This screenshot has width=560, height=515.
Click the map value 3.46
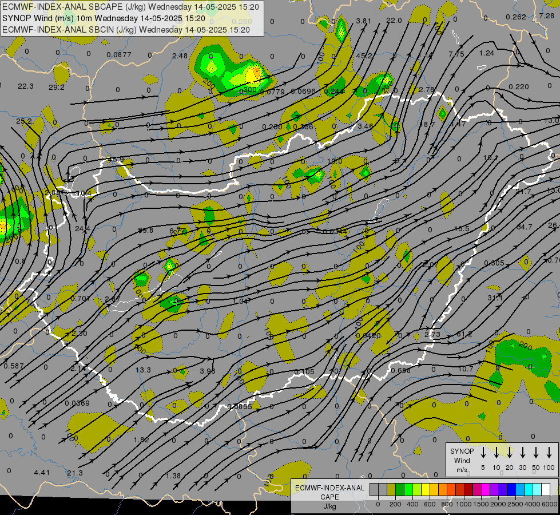coord(366,126)
